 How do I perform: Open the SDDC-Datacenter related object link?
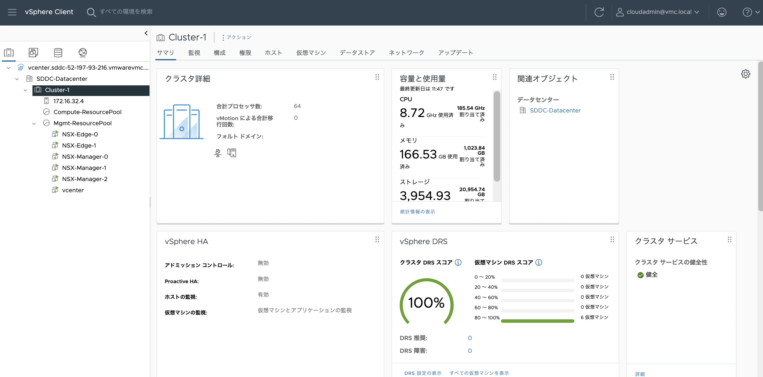click(x=555, y=110)
